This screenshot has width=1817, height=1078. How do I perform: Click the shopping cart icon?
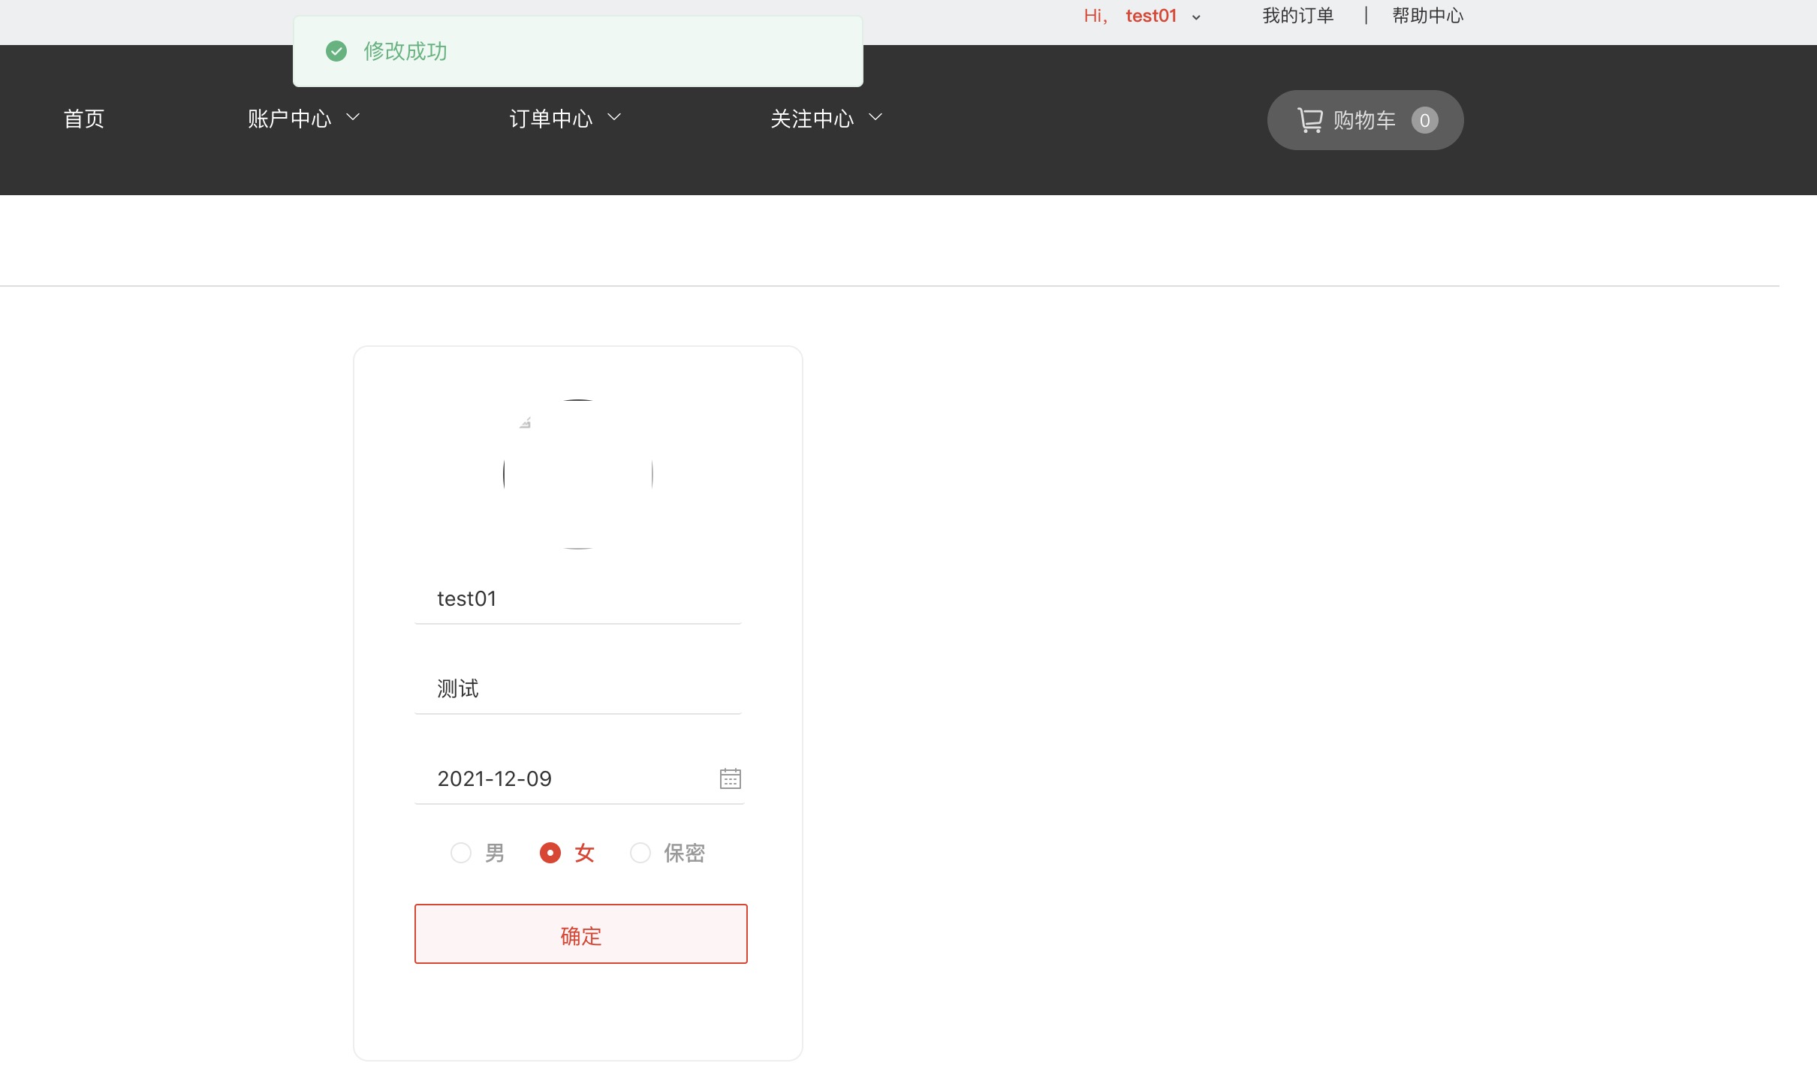pos(1309,120)
